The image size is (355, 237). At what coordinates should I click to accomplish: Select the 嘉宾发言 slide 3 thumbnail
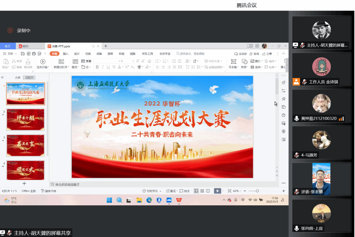[25, 146]
